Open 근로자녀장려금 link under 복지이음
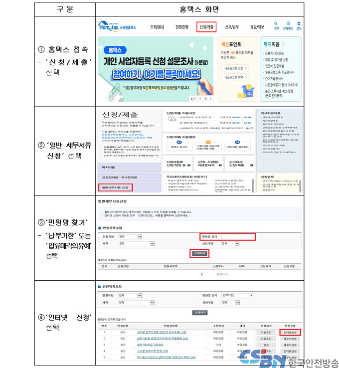The width and height of the screenshot is (339, 368). [274, 53]
